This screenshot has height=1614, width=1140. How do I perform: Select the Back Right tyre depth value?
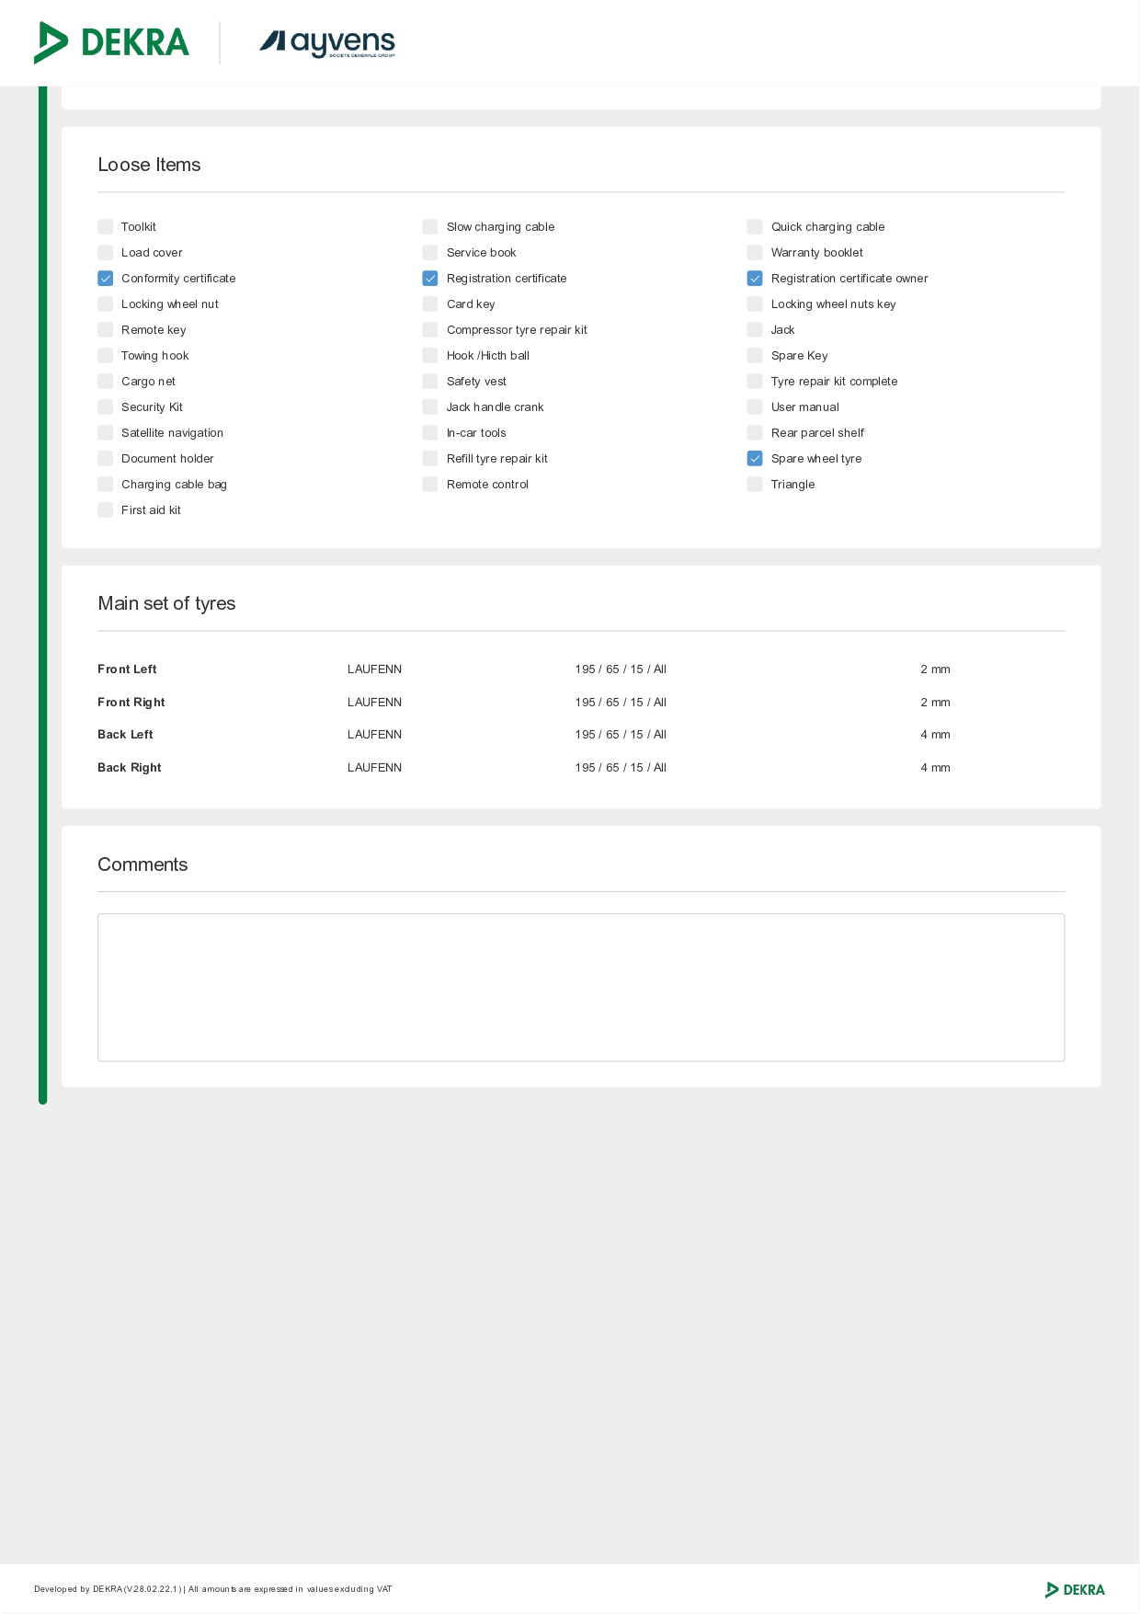(x=935, y=768)
